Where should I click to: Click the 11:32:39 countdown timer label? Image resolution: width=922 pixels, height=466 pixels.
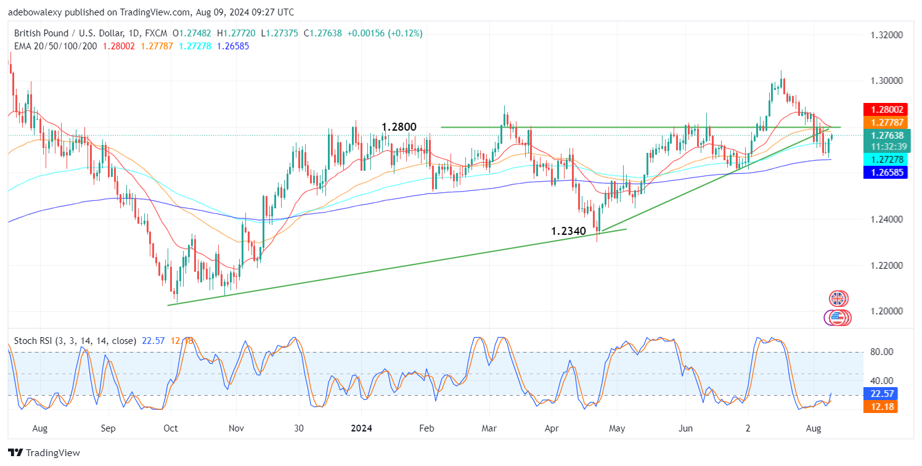888,147
